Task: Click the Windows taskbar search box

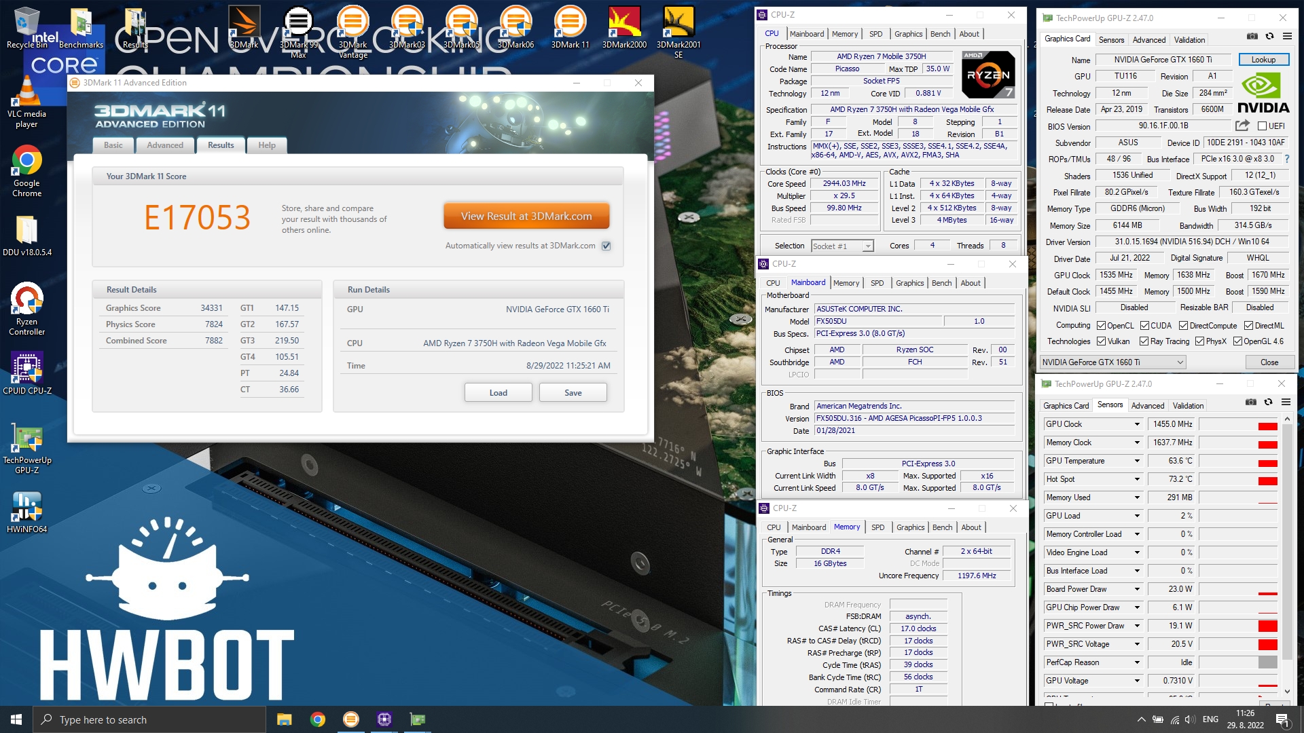Action: tap(149, 719)
